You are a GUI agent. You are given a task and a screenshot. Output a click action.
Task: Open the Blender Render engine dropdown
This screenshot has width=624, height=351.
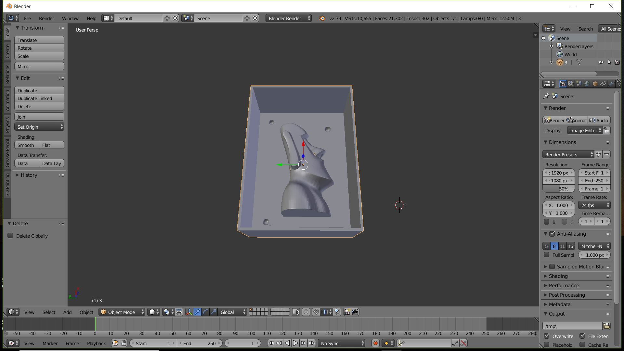click(x=288, y=18)
